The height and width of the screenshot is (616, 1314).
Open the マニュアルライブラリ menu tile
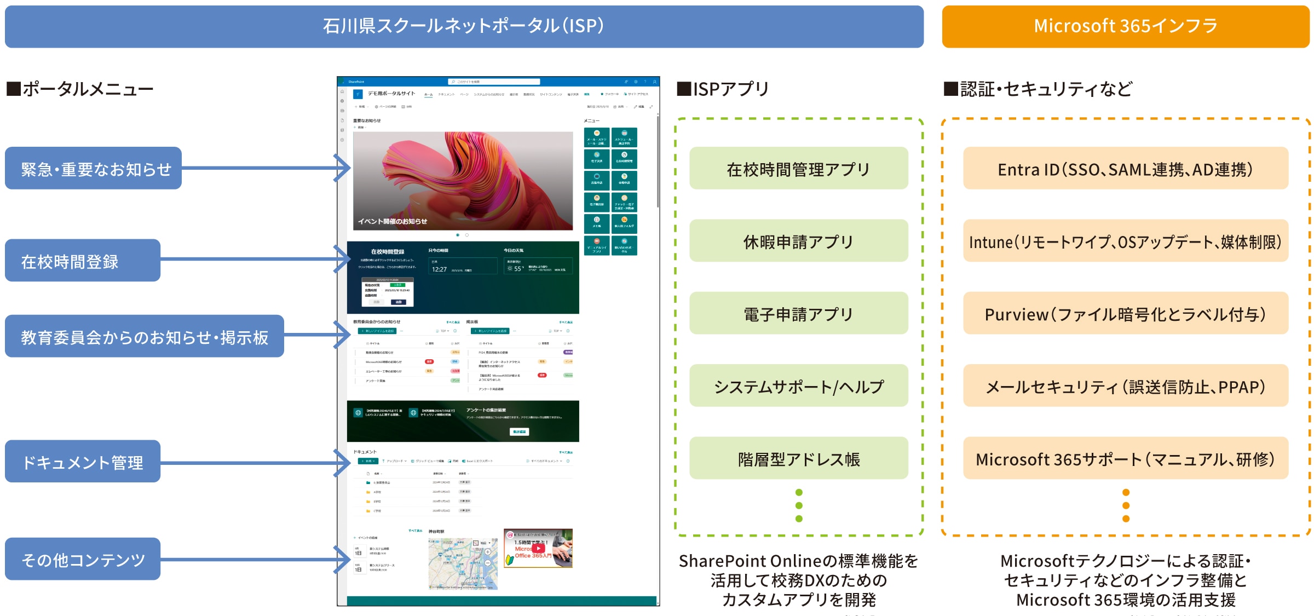tap(597, 245)
